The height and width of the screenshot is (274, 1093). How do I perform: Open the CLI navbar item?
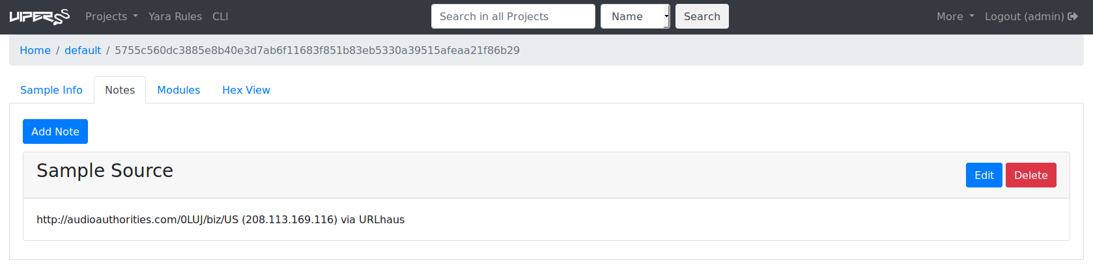pyautogui.click(x=220, y=16)
